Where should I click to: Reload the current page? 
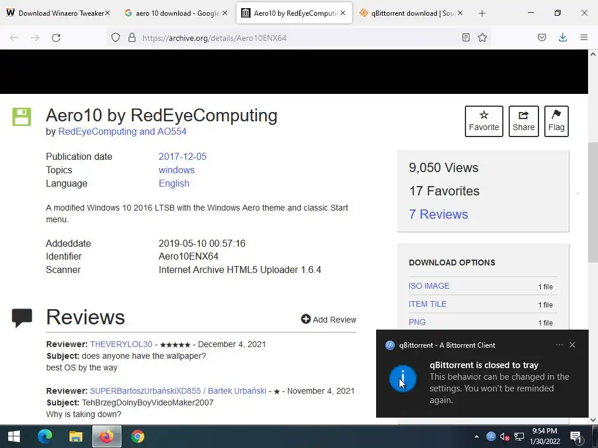click(x=56, y=38)
